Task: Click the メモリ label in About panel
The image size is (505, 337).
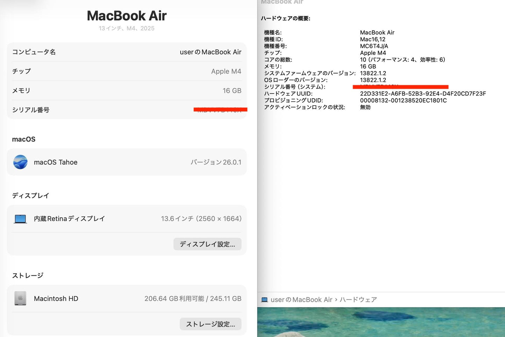Action: (x=21, y=91)
